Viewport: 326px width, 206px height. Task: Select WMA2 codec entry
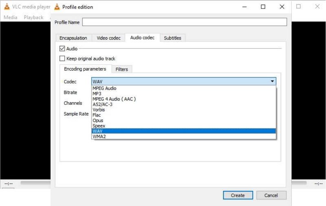[x=99, y=137]
